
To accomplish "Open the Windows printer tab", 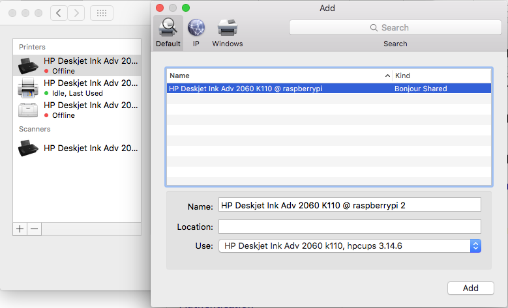I will [x=227, y=33].
